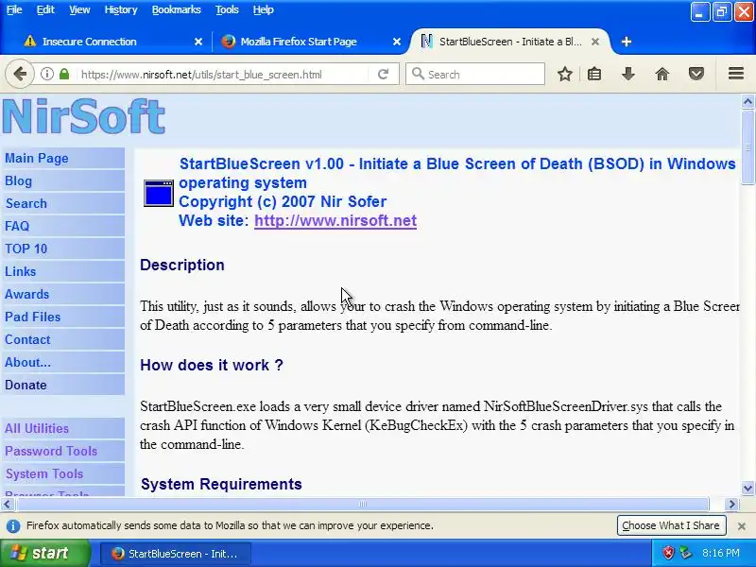Select StartBlueScreen taskbar button
The height and width of the screenshot is (567, 756).
(176, 554)
